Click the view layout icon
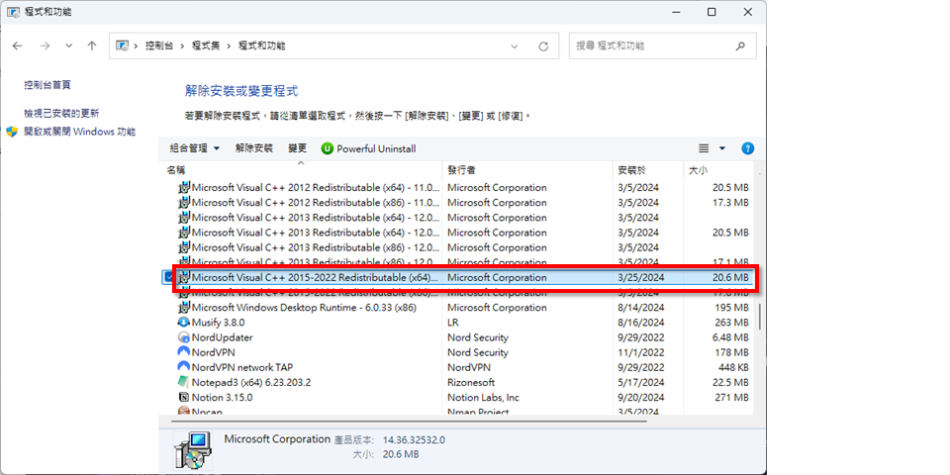 pyautogui.click(x=704, y=148)
